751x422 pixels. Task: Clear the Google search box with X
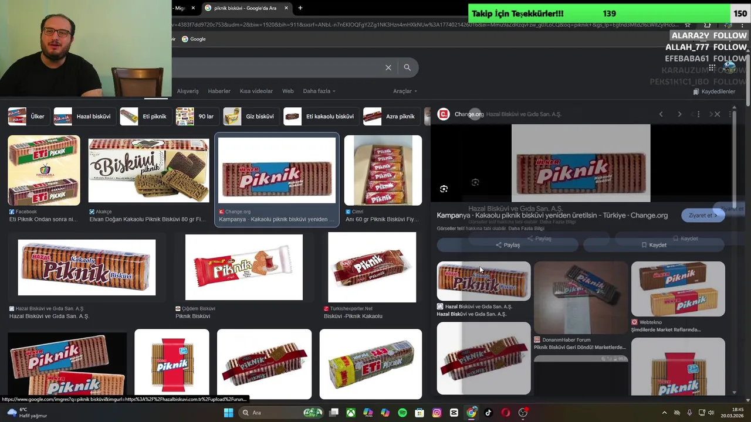tap(388, 67)
